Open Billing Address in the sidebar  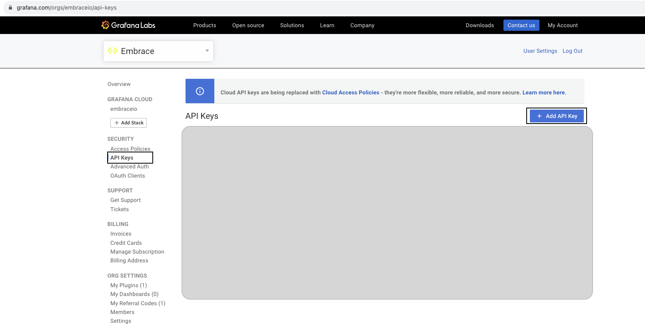click(x=129, y=260)
